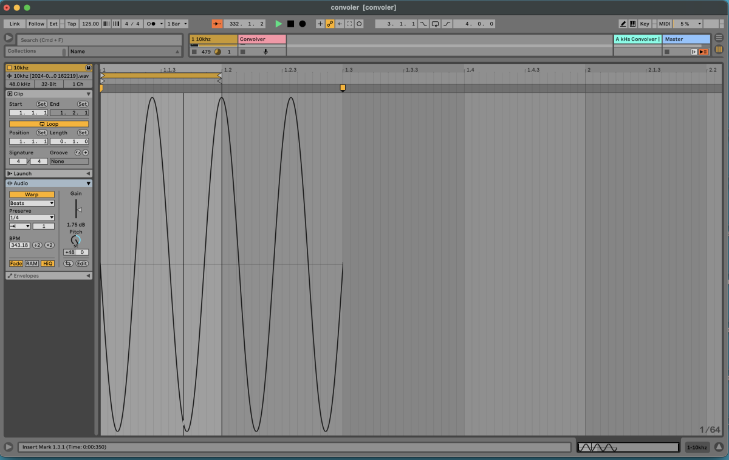Screen dimensions: 729x460
Task: Toggle the Automation Arm chain icon
Action: point(330,24)
